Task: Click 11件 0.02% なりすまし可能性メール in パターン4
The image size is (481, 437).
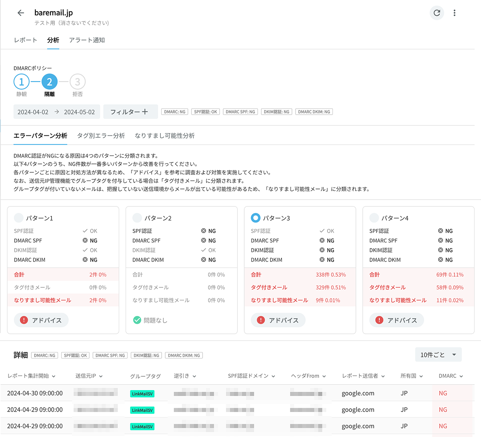Action: (x=450, y=300)
